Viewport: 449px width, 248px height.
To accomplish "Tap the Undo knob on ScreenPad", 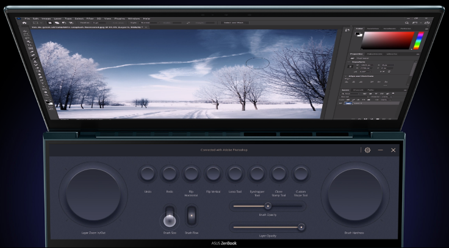I will tap(148, 173).
